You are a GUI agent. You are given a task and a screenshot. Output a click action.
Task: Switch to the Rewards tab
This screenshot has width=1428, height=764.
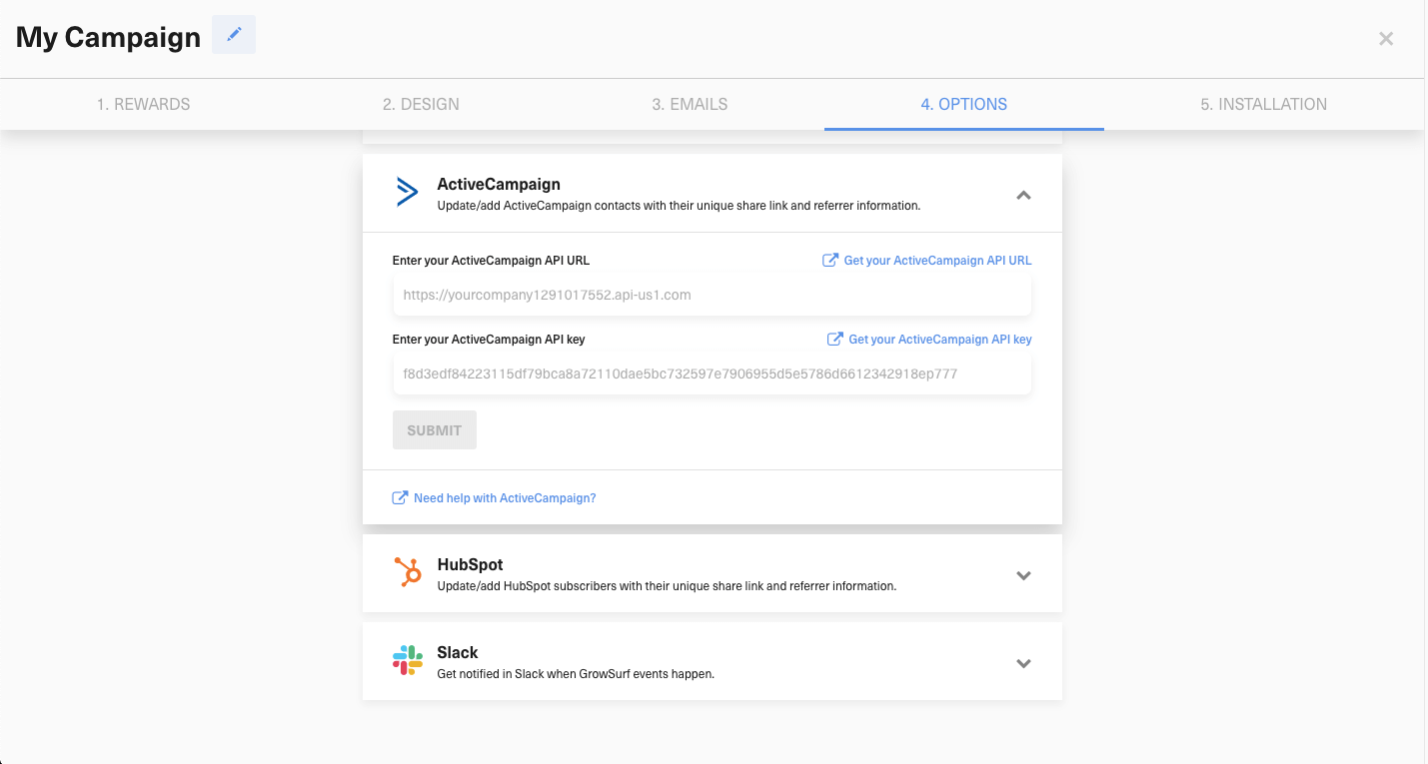[x=143, y=104]
